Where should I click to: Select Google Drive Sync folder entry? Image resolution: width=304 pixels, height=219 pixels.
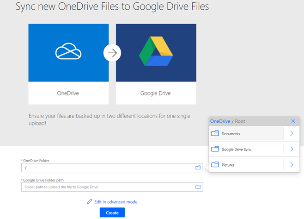click(236, 149)
